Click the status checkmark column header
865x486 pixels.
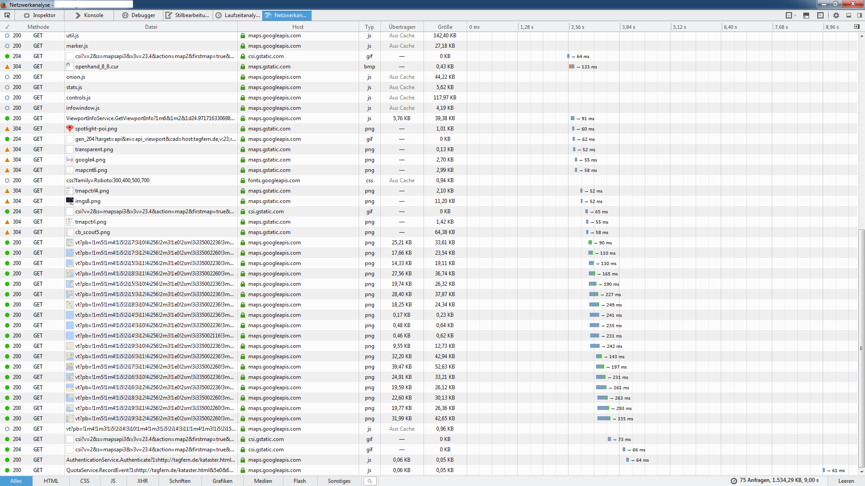(7, 27)
